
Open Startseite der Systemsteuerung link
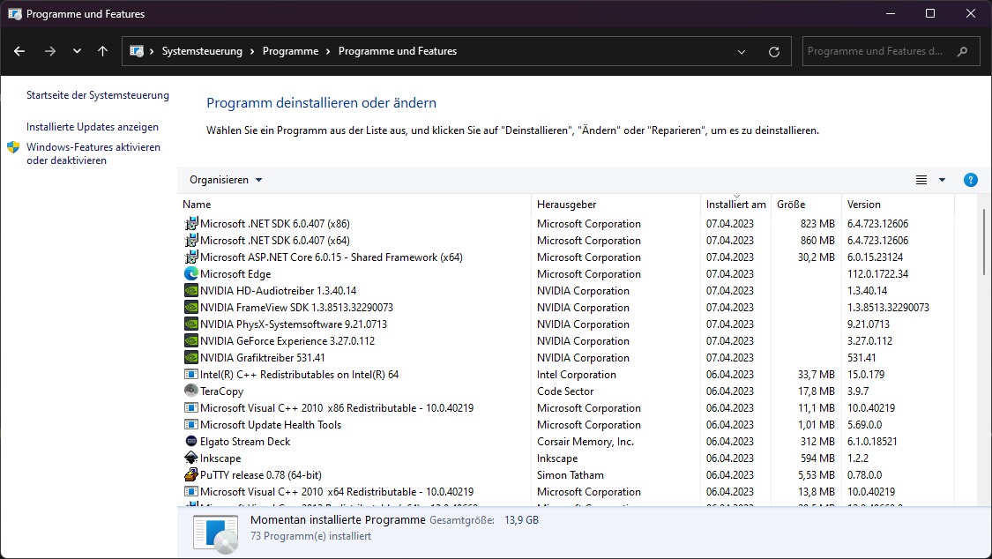point(97,95)
